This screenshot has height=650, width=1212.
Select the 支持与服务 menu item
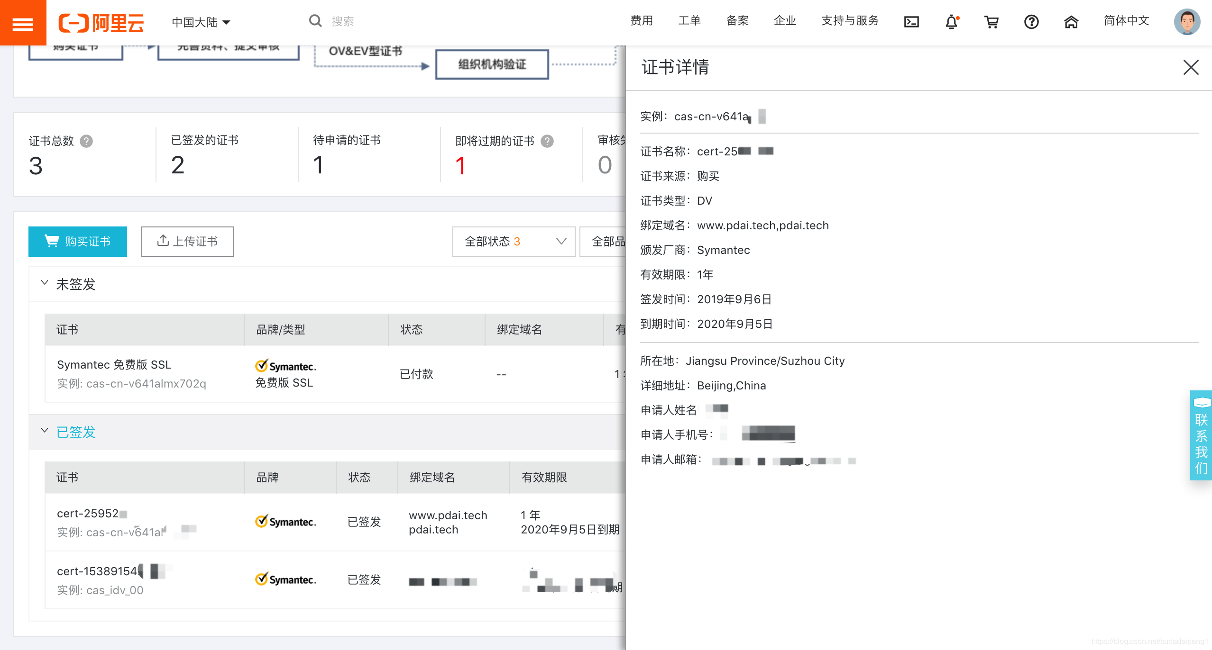click(850, 21)
